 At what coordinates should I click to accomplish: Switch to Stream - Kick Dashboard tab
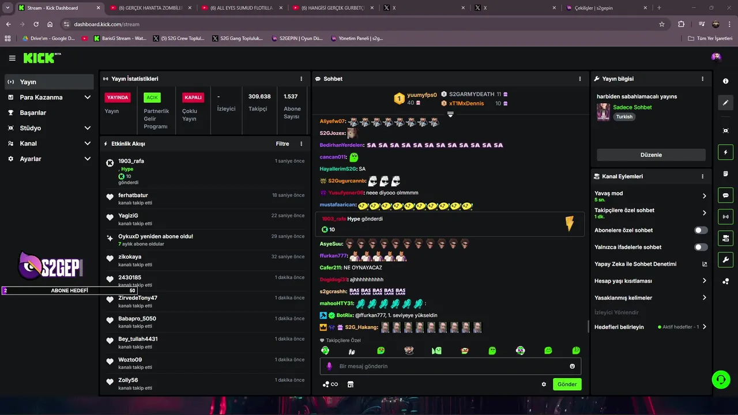pyautogui.click(x=58, y=8)
